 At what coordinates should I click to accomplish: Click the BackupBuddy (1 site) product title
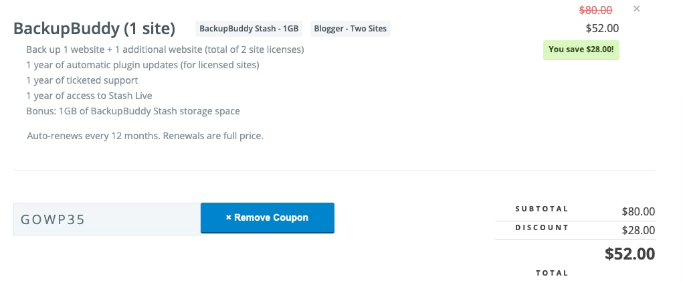pyautogui.click(x=94, y=29)
